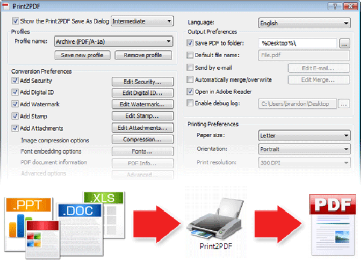This screenshot has width=361, height=262.
Task: Open Fonts embedding button
Action: 143,151
